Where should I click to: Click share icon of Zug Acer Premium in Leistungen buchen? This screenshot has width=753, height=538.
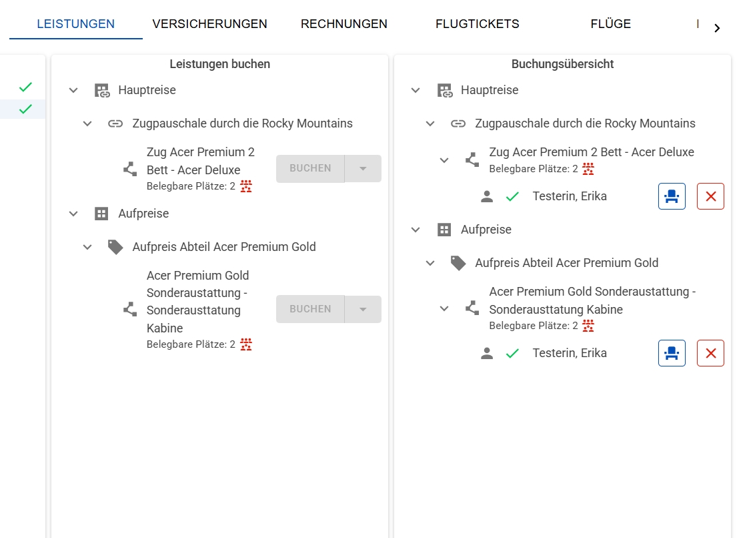point(130,169)
